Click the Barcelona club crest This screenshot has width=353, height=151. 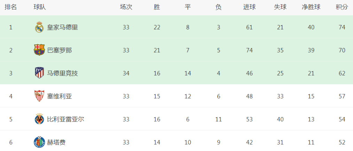[x=39, y=50]
